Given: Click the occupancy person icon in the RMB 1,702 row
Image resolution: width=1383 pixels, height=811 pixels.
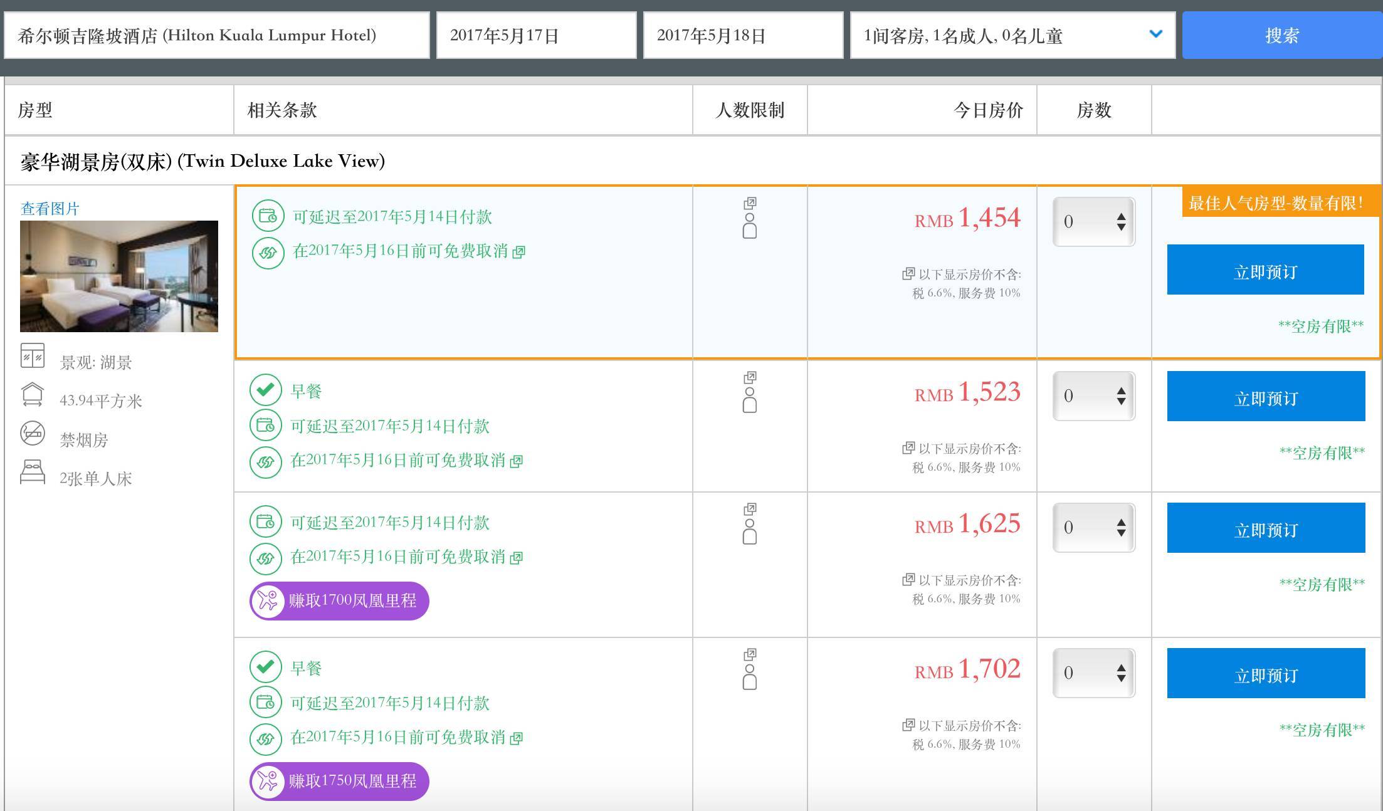Looking at the screenshot, I should [750, 678].
